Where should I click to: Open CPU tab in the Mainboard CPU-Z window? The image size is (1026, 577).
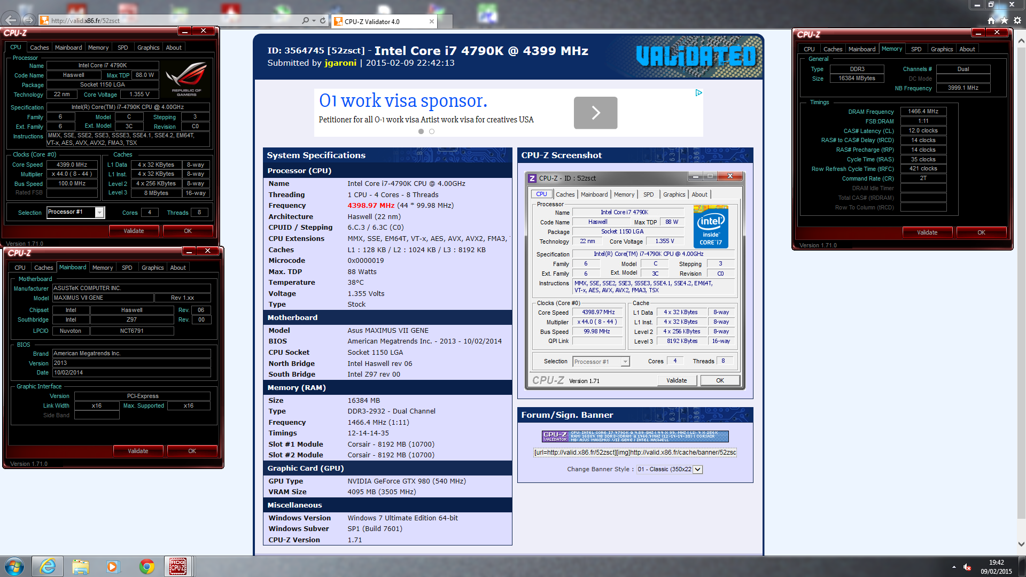point(20,268)
